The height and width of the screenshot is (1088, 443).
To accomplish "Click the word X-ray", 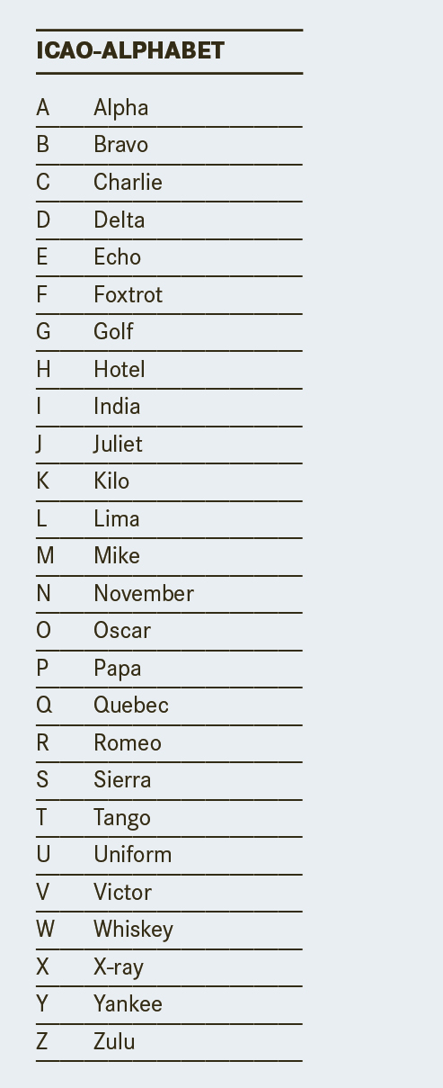I will [119, 967].
